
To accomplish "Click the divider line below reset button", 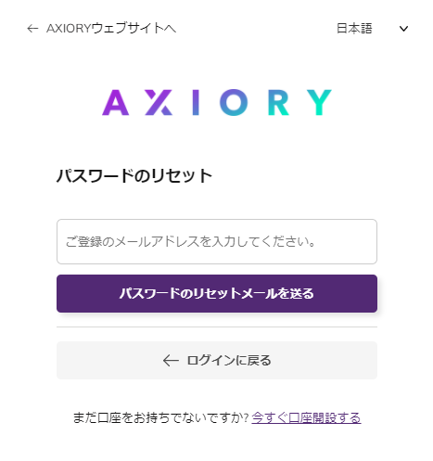I will (217, 327).
